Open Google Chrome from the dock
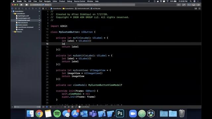The height and width of the screenshot is (119, 212). point(39,113)
